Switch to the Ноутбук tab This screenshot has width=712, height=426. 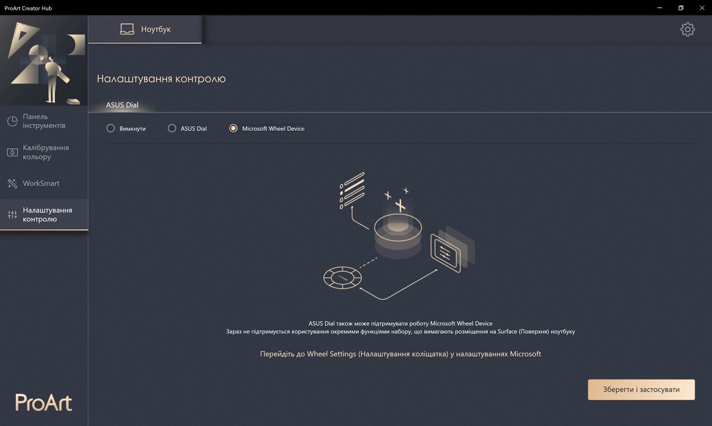click(145, 29)
